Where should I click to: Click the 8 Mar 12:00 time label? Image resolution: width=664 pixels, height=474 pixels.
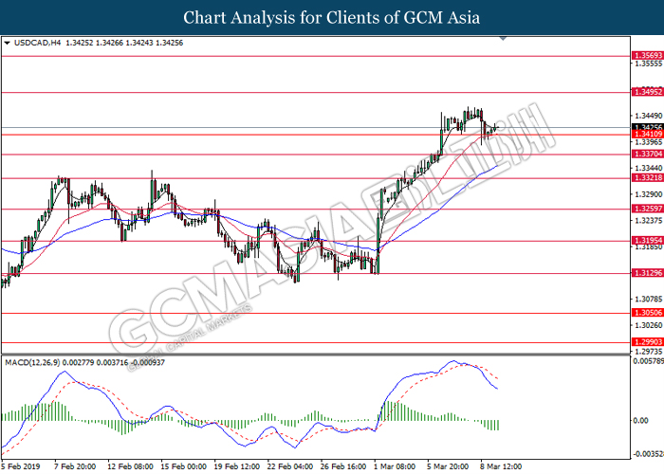pyautogui.click(x=502, y=466)
